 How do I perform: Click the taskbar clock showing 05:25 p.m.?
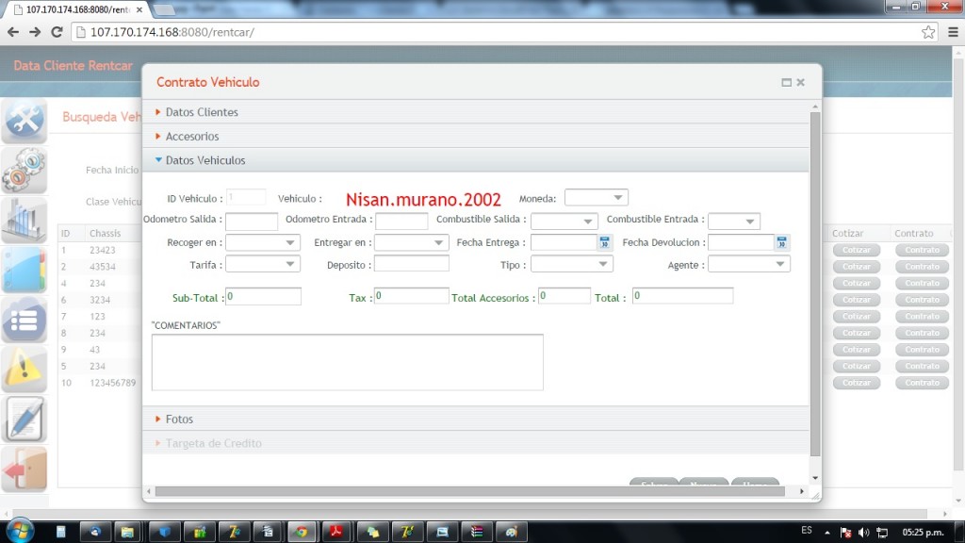(x=923, y=532)
